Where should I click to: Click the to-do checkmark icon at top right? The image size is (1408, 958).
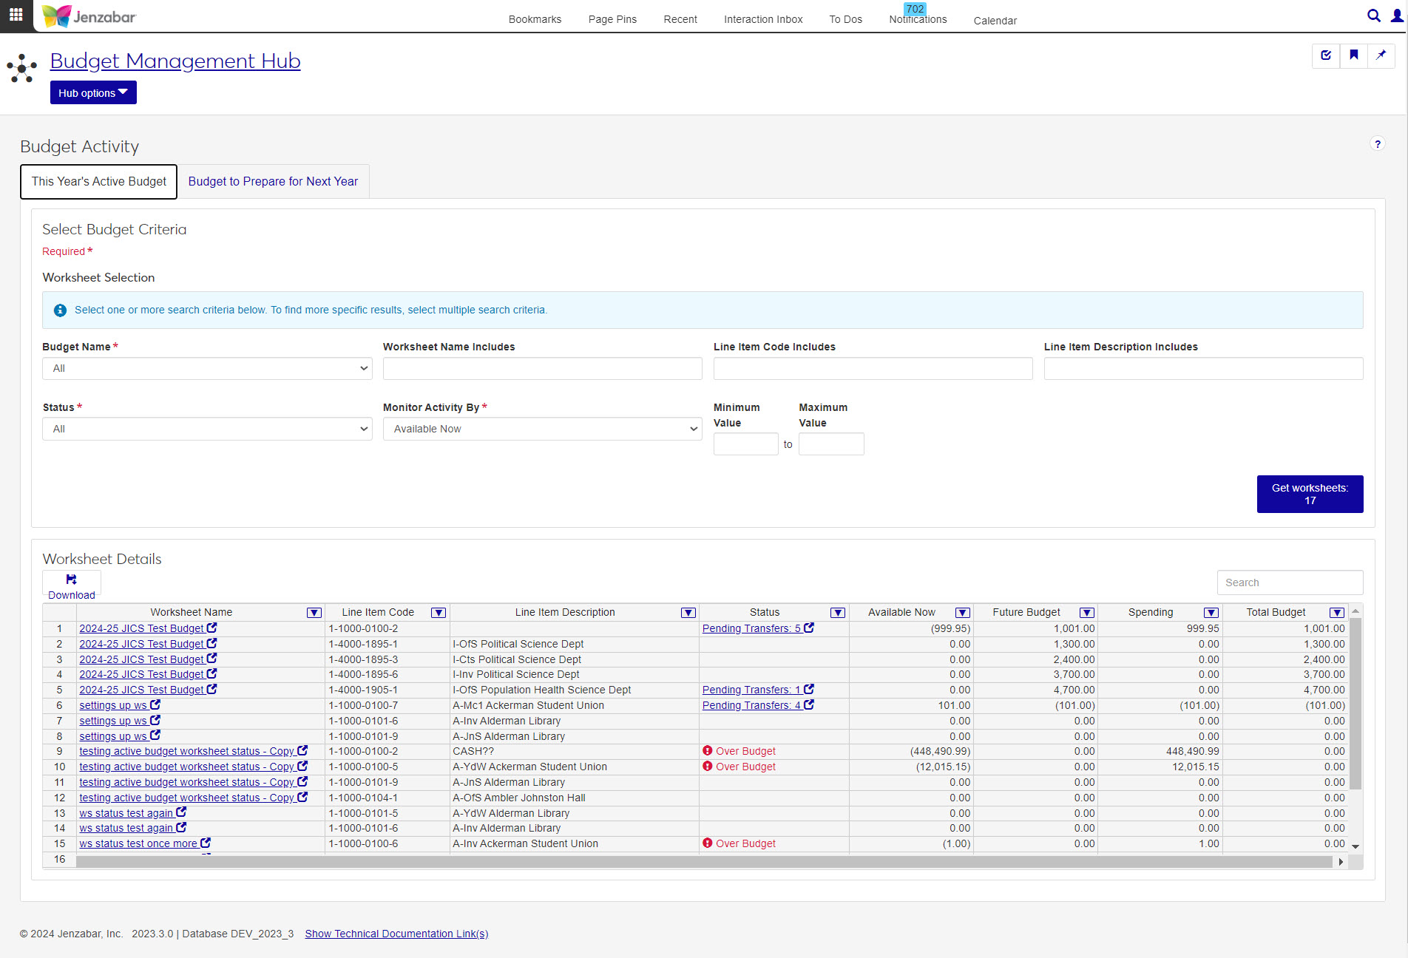(x=1326, y=55)
